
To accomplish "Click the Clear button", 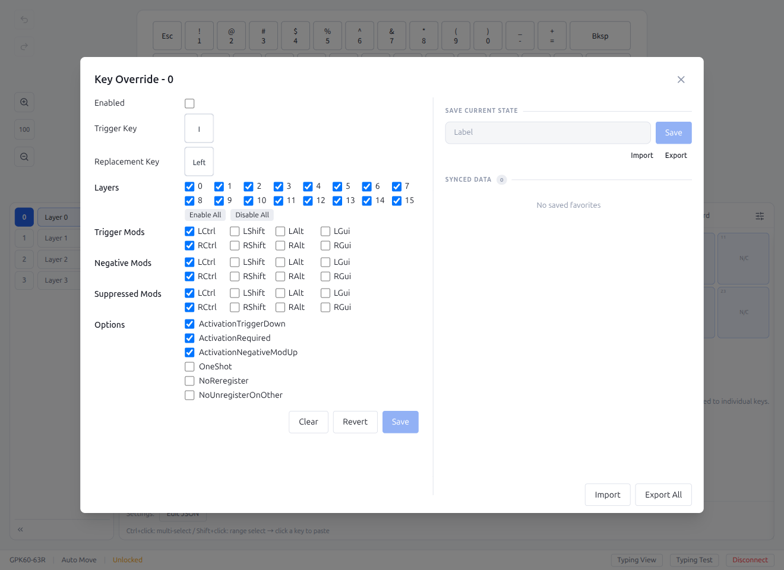I will [x=308, y=422].
